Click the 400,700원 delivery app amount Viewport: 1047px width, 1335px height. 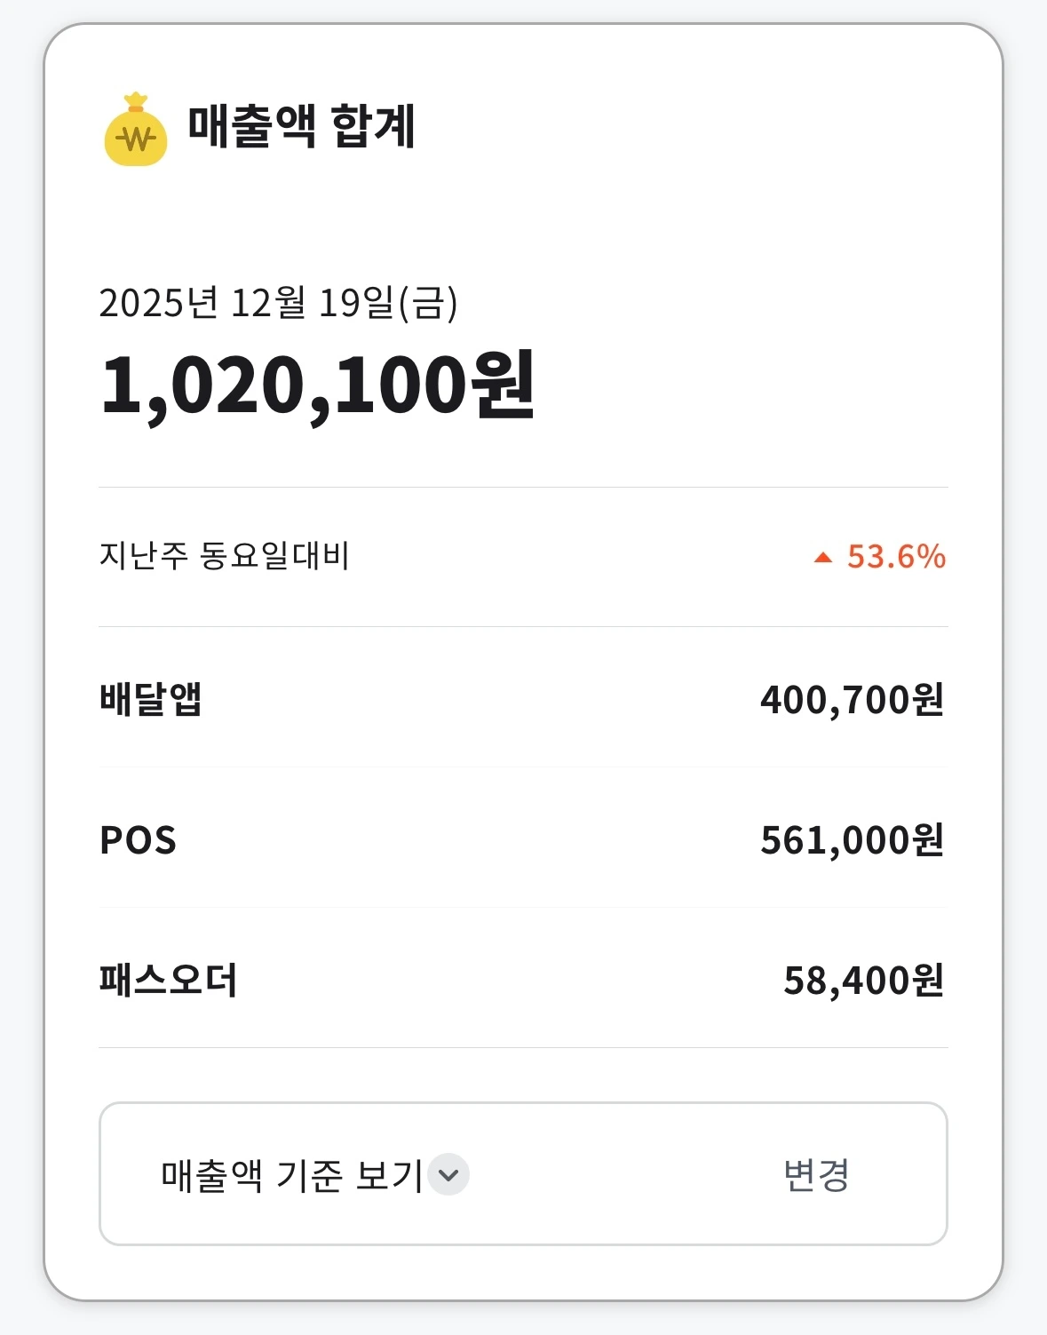[852, 700]
